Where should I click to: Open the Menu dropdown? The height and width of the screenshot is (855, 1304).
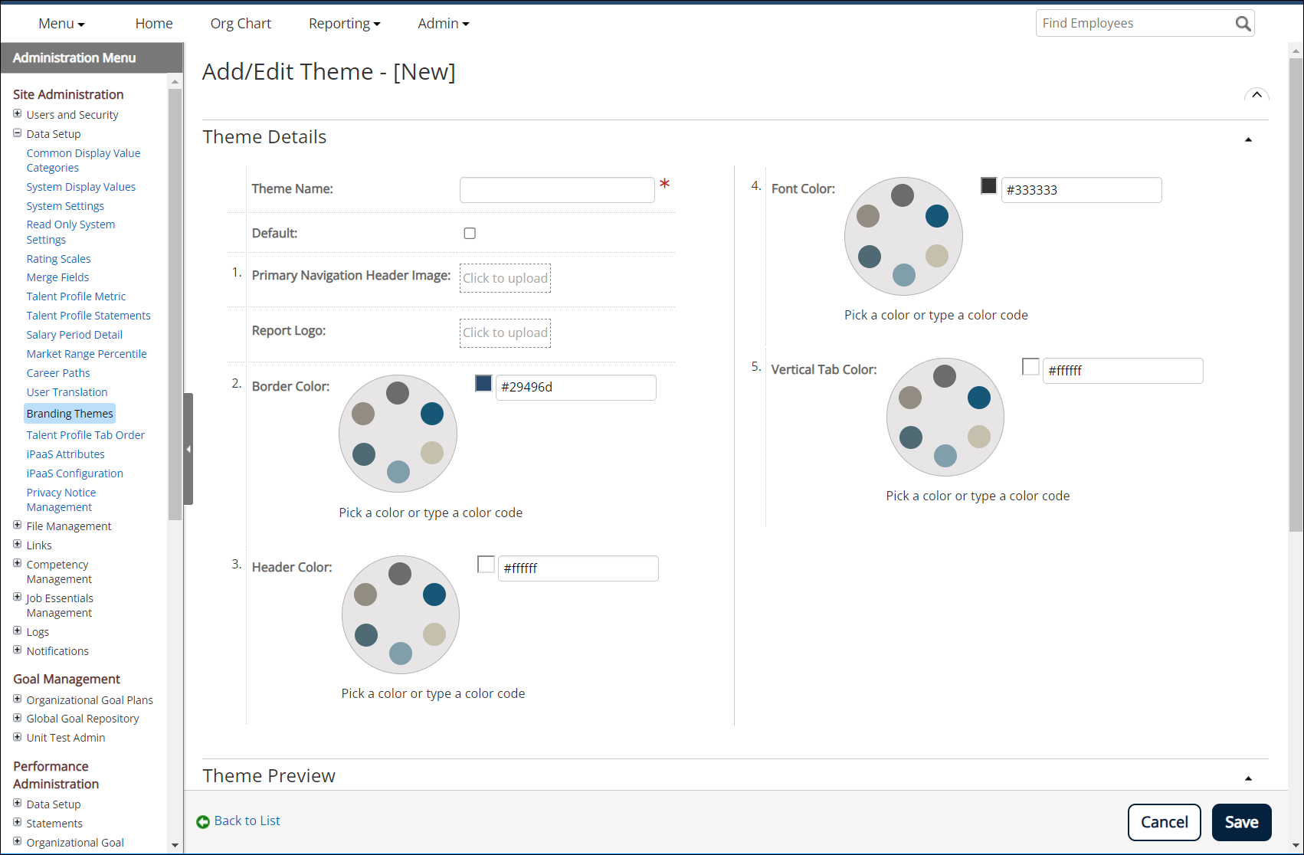click(x=61, y=23)
